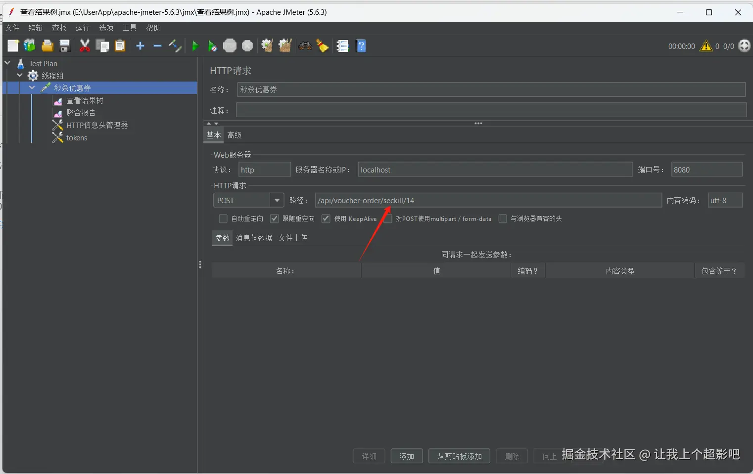Collapse the 线程组 tree node

click(20, 75)
